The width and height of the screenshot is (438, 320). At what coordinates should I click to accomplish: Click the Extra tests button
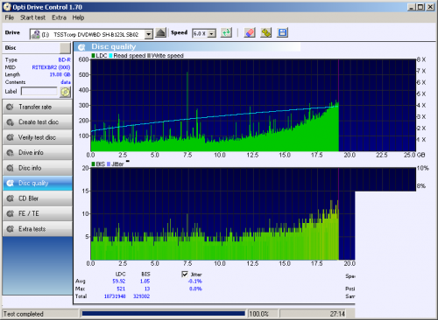pos(38,229)
